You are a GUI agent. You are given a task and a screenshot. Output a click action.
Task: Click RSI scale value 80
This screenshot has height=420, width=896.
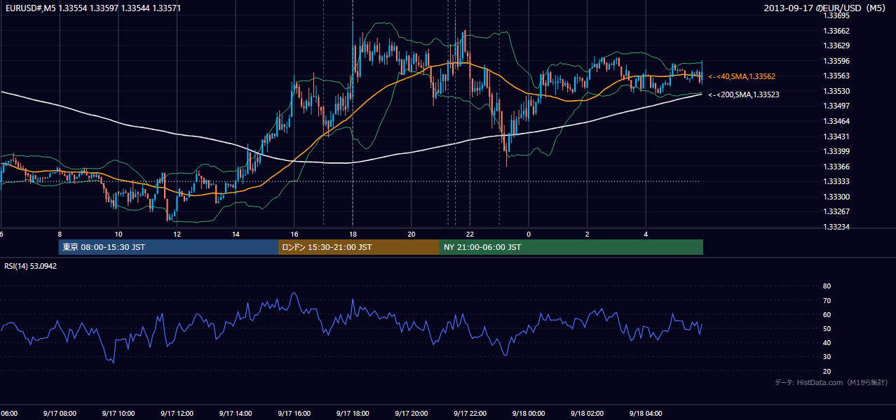point(827,286)
